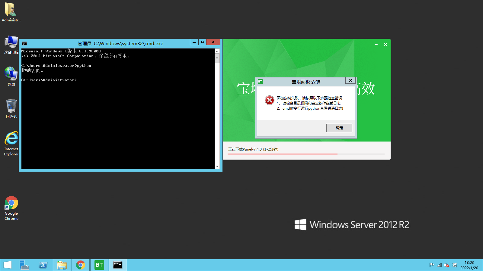Screen dimensions: 483x271
Task: Click the cmd prompt line C:\Users\Administrator>
Action: [49, 80]
